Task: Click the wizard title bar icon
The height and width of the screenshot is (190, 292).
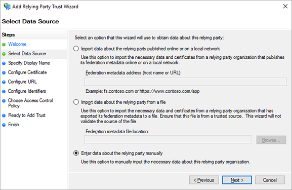Action: click(x=7, y=7)
